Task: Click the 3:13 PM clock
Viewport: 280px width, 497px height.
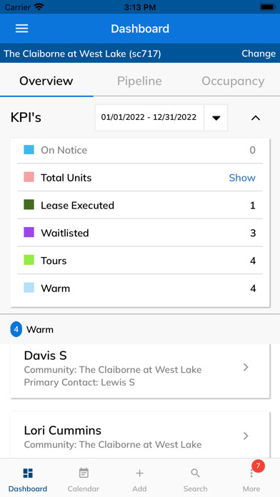Action: [140, 7]
